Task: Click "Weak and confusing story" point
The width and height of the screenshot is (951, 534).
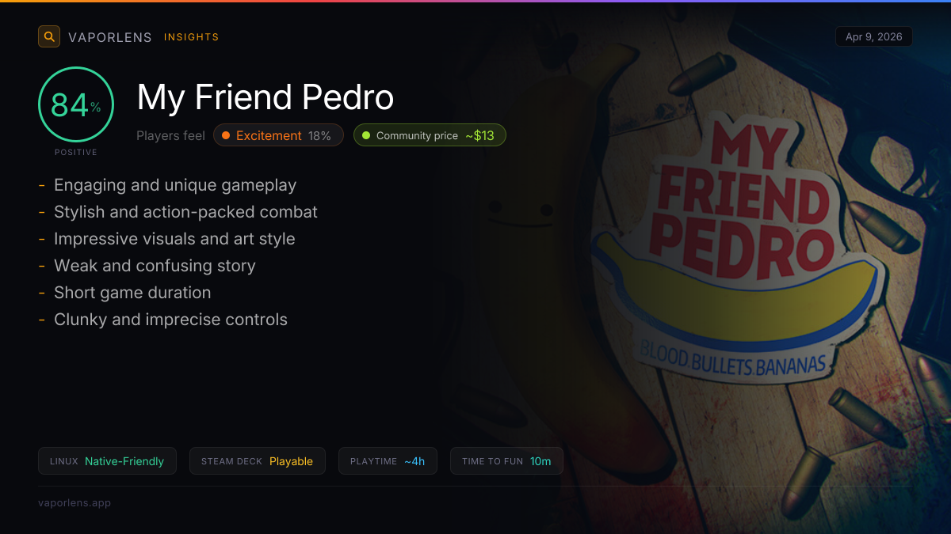Action: click(155, 266)
